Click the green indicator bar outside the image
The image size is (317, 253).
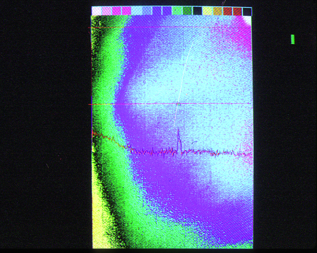pyautogui.click(x=293, y=39)
